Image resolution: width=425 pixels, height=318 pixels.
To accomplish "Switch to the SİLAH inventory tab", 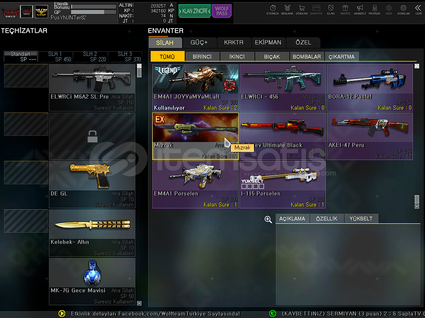I will (165, 43).
